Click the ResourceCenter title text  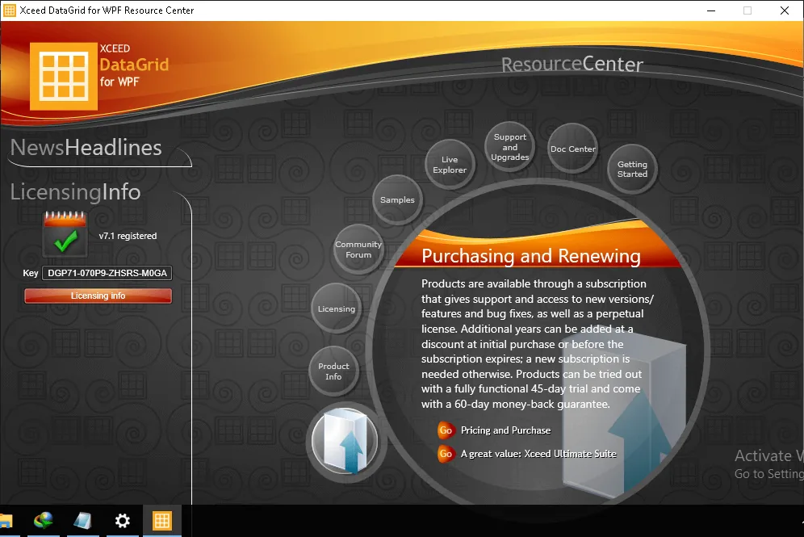(x=572, y=64)
